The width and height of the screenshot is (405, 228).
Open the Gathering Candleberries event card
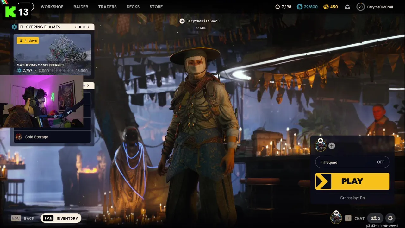[x=52, y=54]
